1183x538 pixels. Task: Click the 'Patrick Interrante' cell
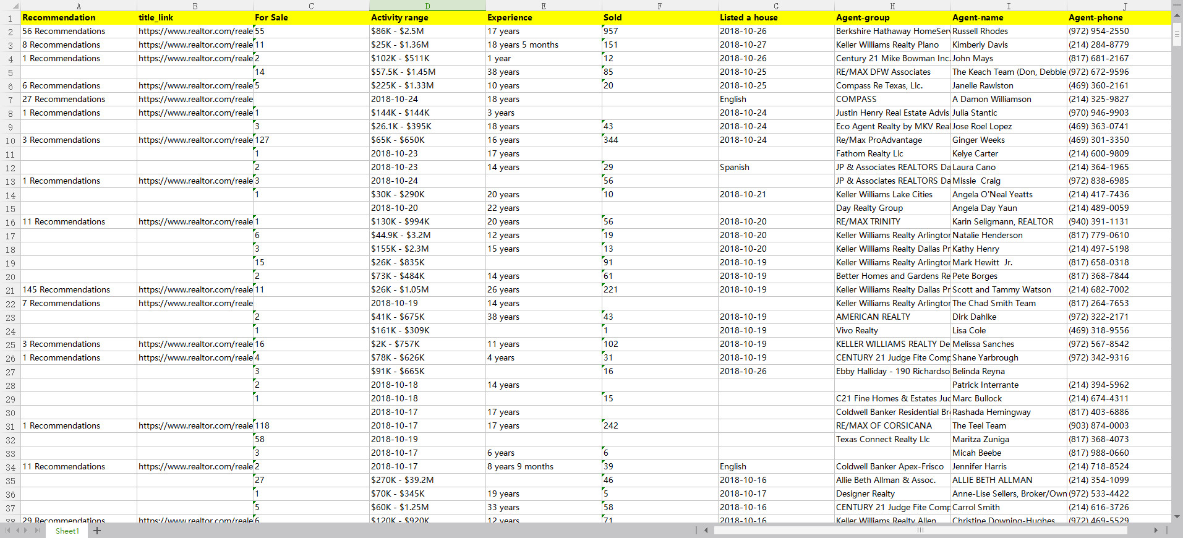point(1009,385)
